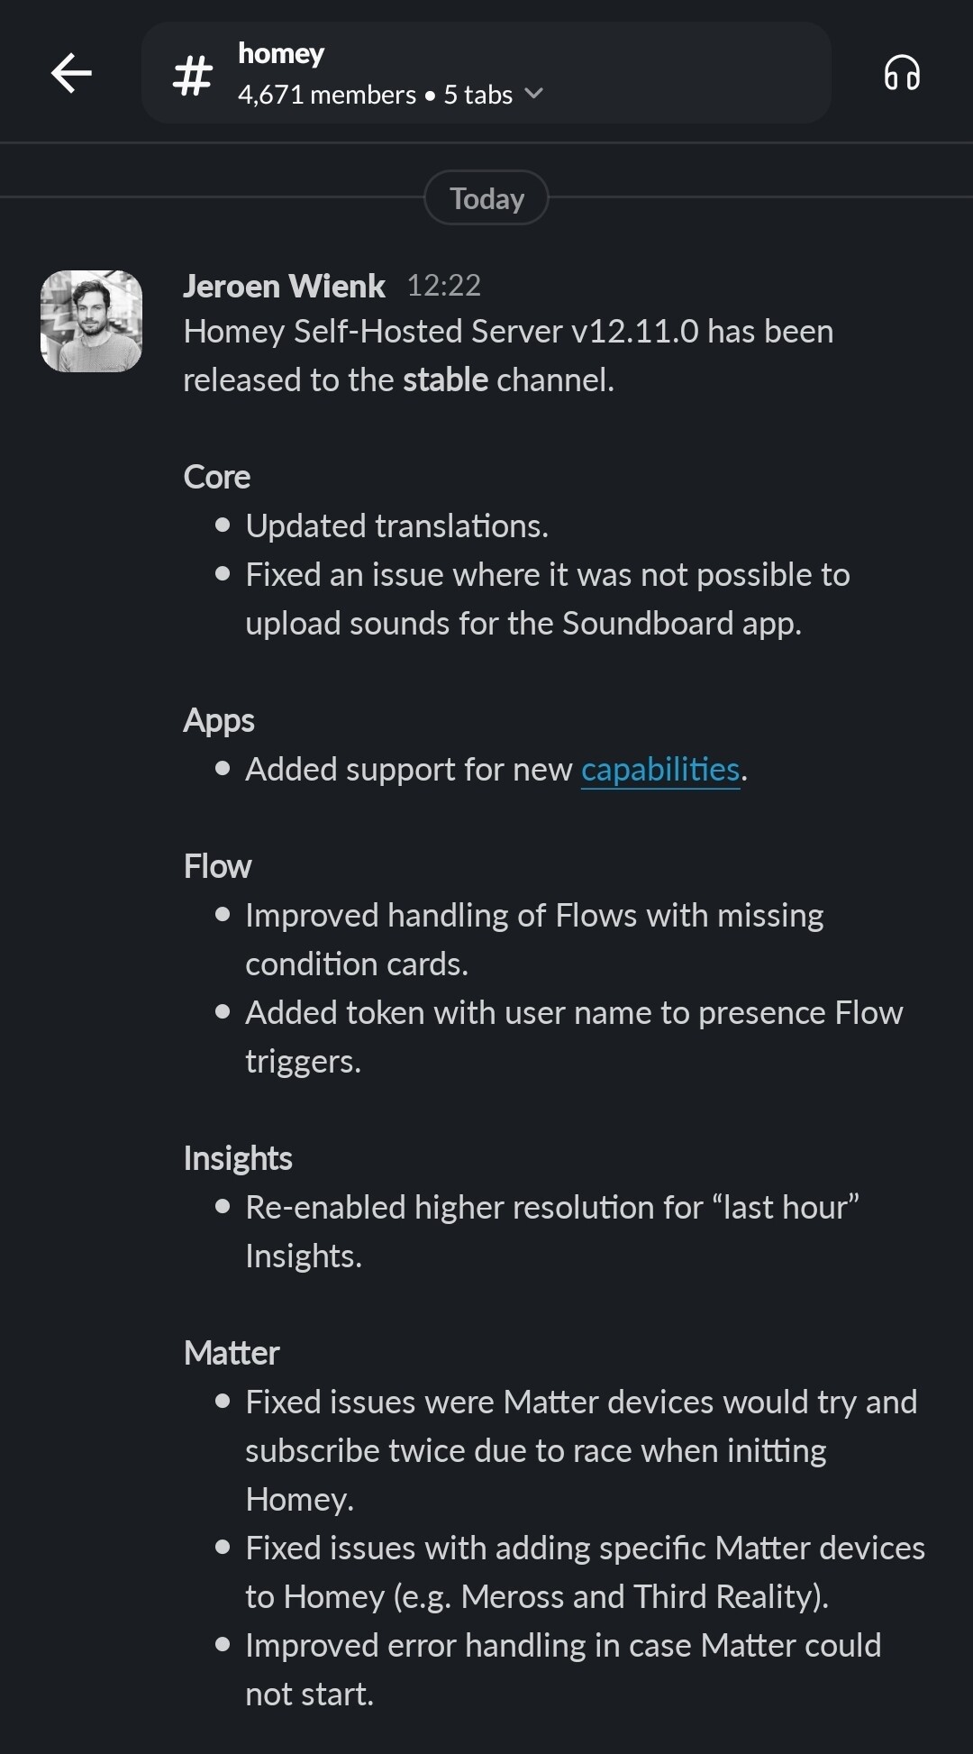Tap the back arrow icon
This screenshot has height=1754, width=973.
pos(71,73)
